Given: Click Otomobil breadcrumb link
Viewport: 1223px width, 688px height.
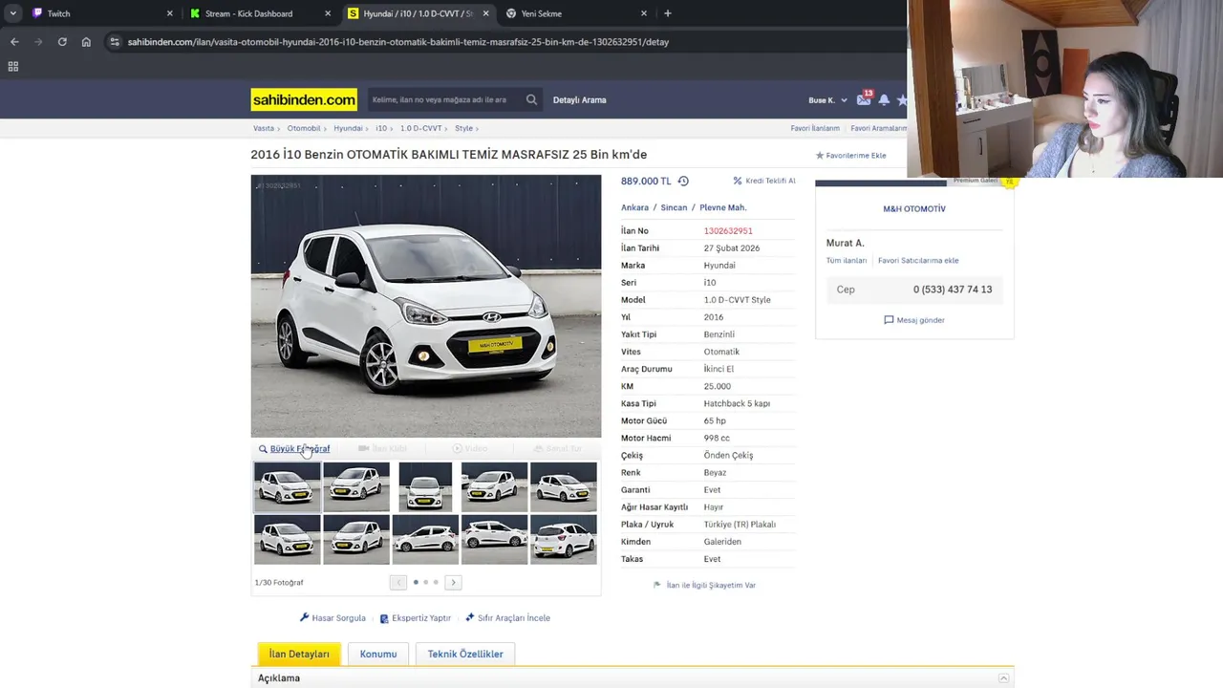Looking at the screenshot, I should 304,128.
